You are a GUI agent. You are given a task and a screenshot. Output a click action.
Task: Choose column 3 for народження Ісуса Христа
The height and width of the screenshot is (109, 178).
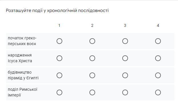(125, 58)
